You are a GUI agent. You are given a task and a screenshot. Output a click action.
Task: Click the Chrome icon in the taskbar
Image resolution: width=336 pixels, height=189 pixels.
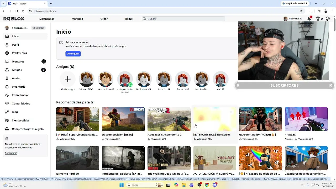[x=207, y=185]
